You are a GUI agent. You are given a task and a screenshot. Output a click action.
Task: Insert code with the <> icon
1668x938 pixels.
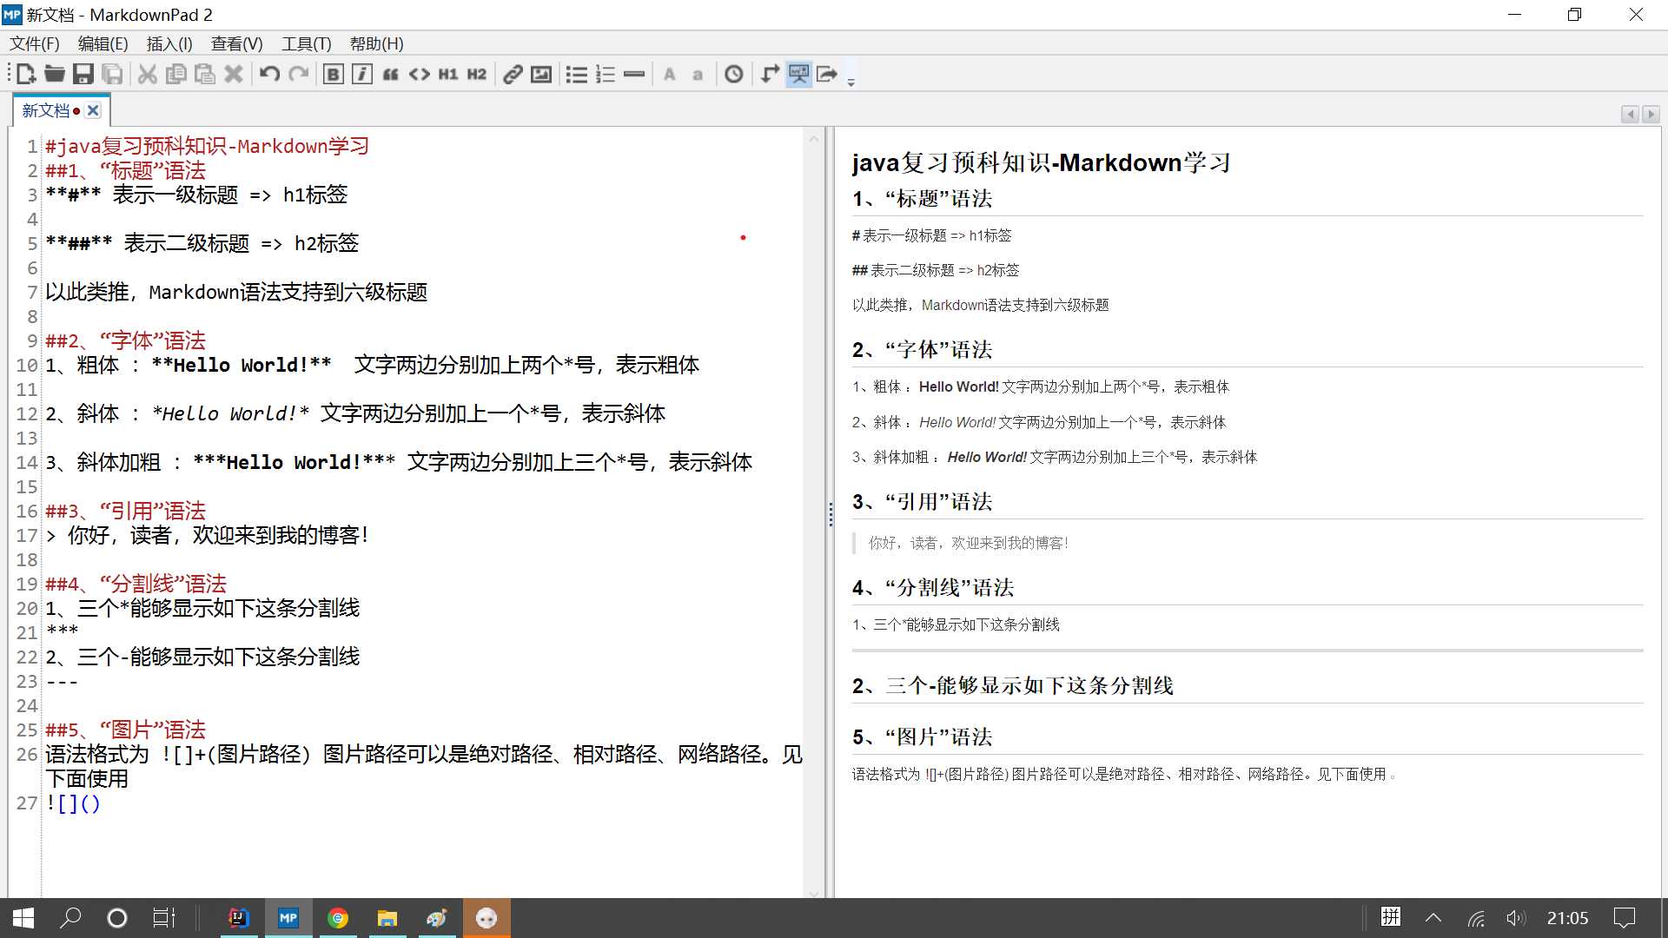tap(420, 75)
